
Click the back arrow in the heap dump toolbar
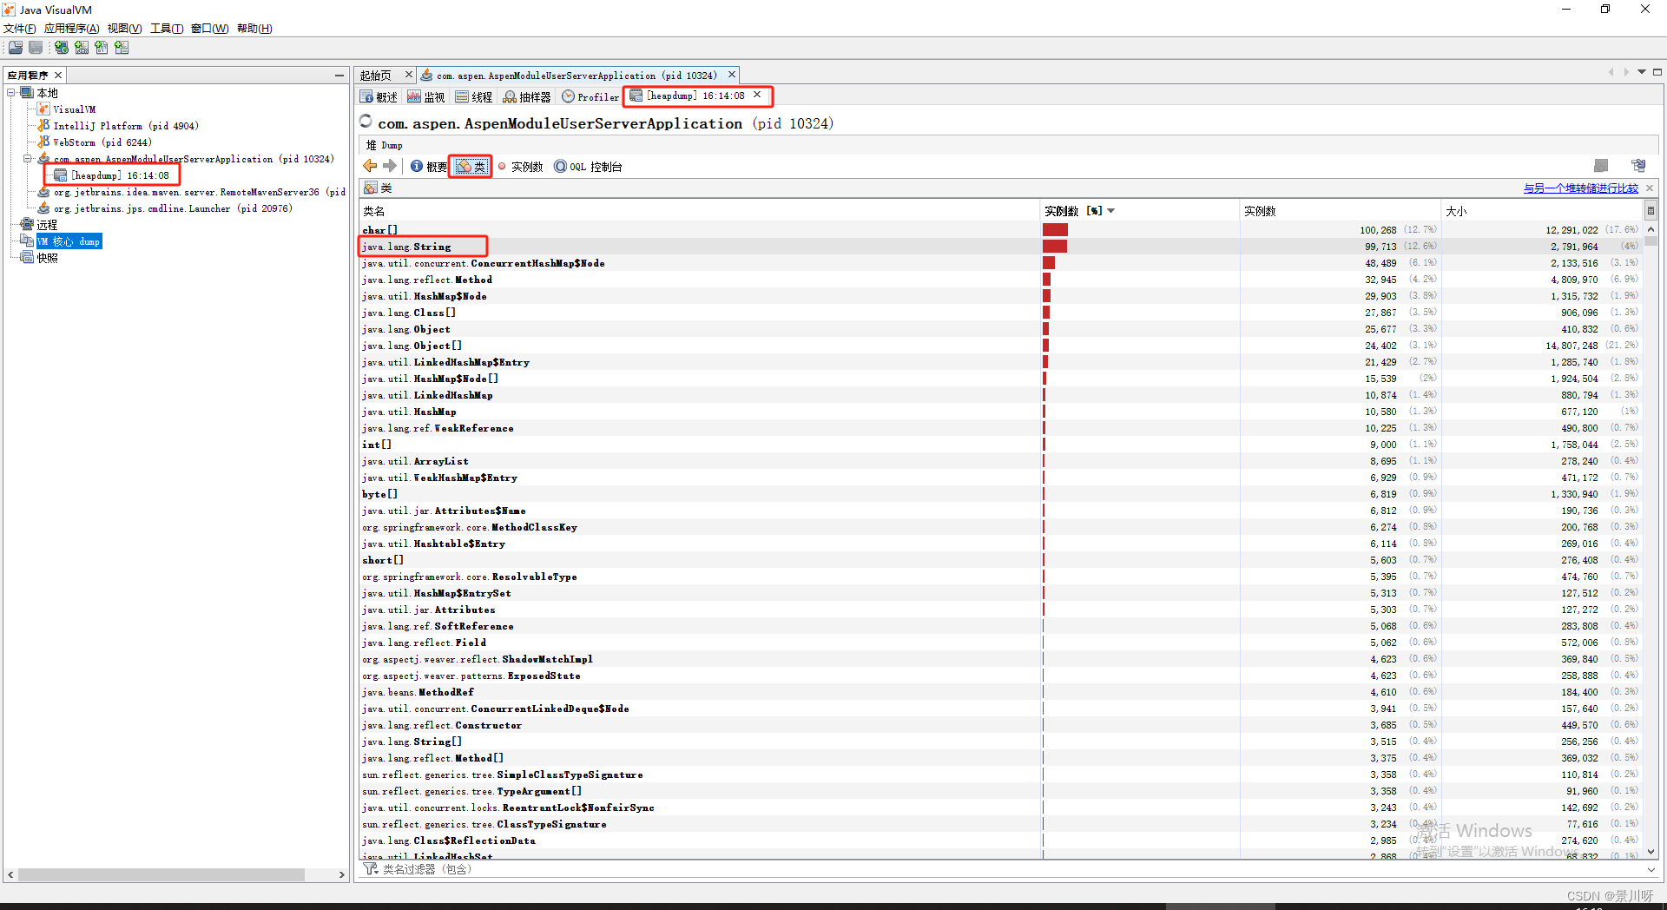coord(371,166)
